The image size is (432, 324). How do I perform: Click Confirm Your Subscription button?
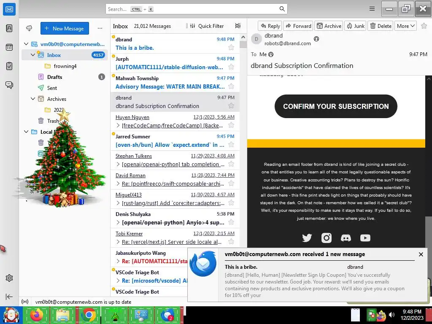(x=336, y=106)
